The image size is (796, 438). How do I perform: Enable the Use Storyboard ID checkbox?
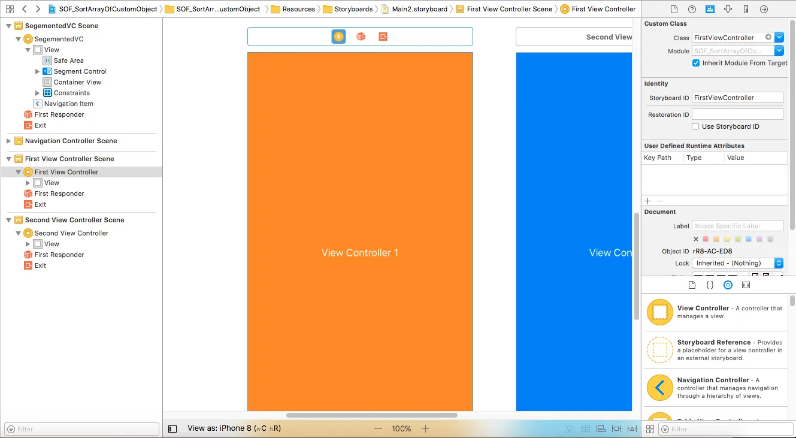tap(695, 126)
